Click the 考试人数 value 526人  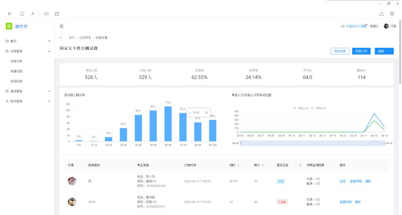pos(91,77)
